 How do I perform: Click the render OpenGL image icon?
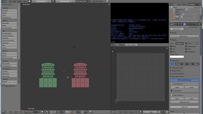point(90,112)
